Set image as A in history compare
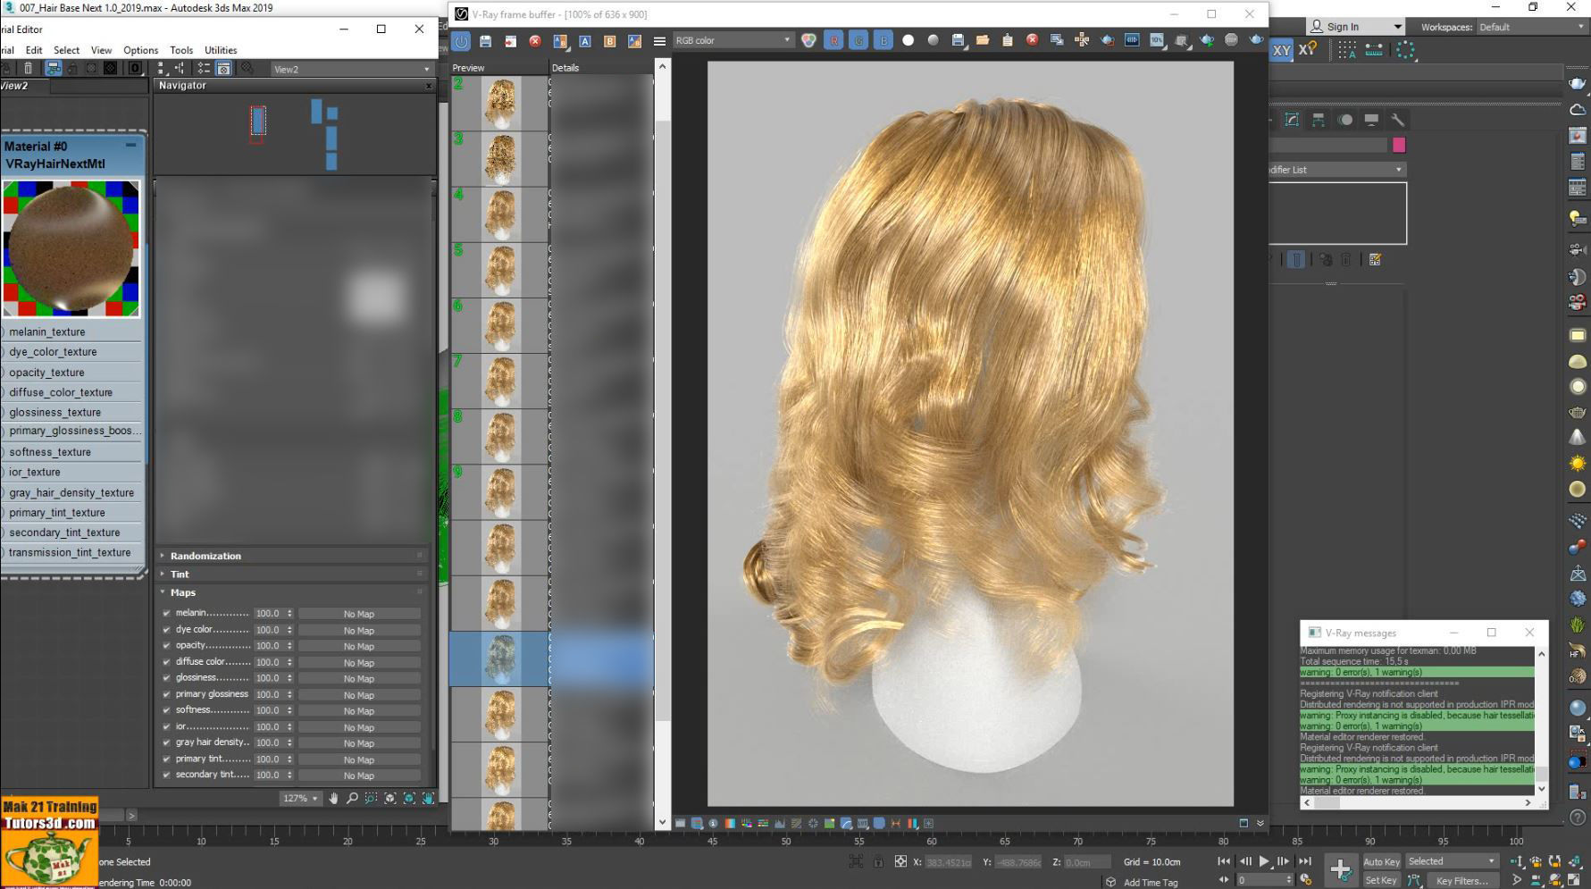 point(585,41)
